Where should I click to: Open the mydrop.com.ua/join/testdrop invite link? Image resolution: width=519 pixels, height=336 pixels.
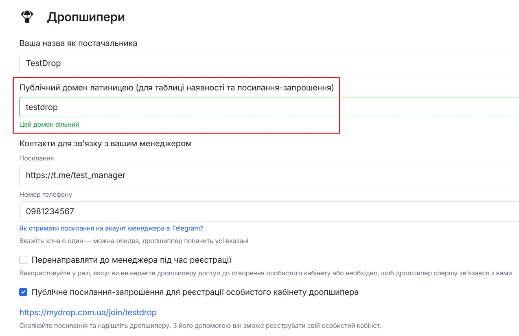[88, 312]
